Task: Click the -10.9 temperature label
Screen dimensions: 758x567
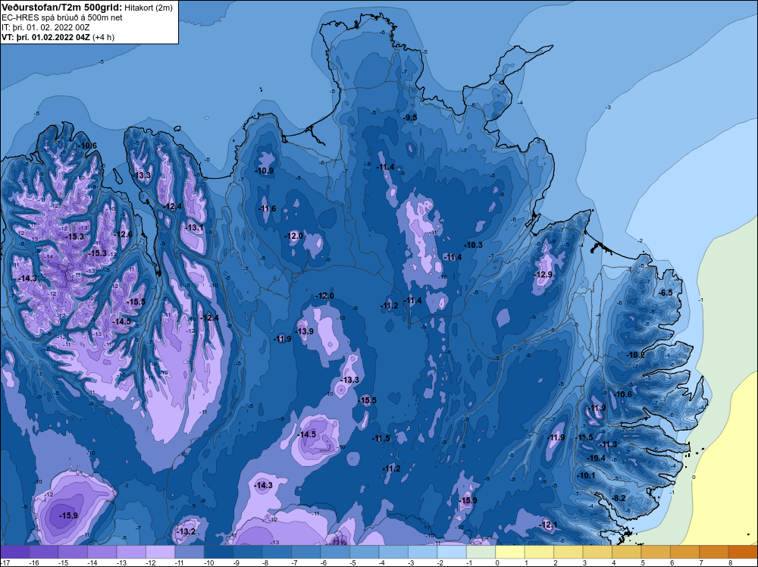Action: (264, 171)
